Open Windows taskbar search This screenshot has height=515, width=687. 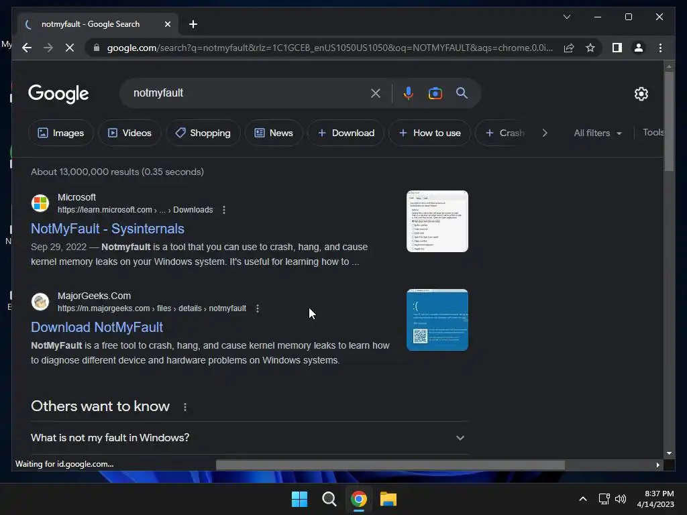(329, 499)
